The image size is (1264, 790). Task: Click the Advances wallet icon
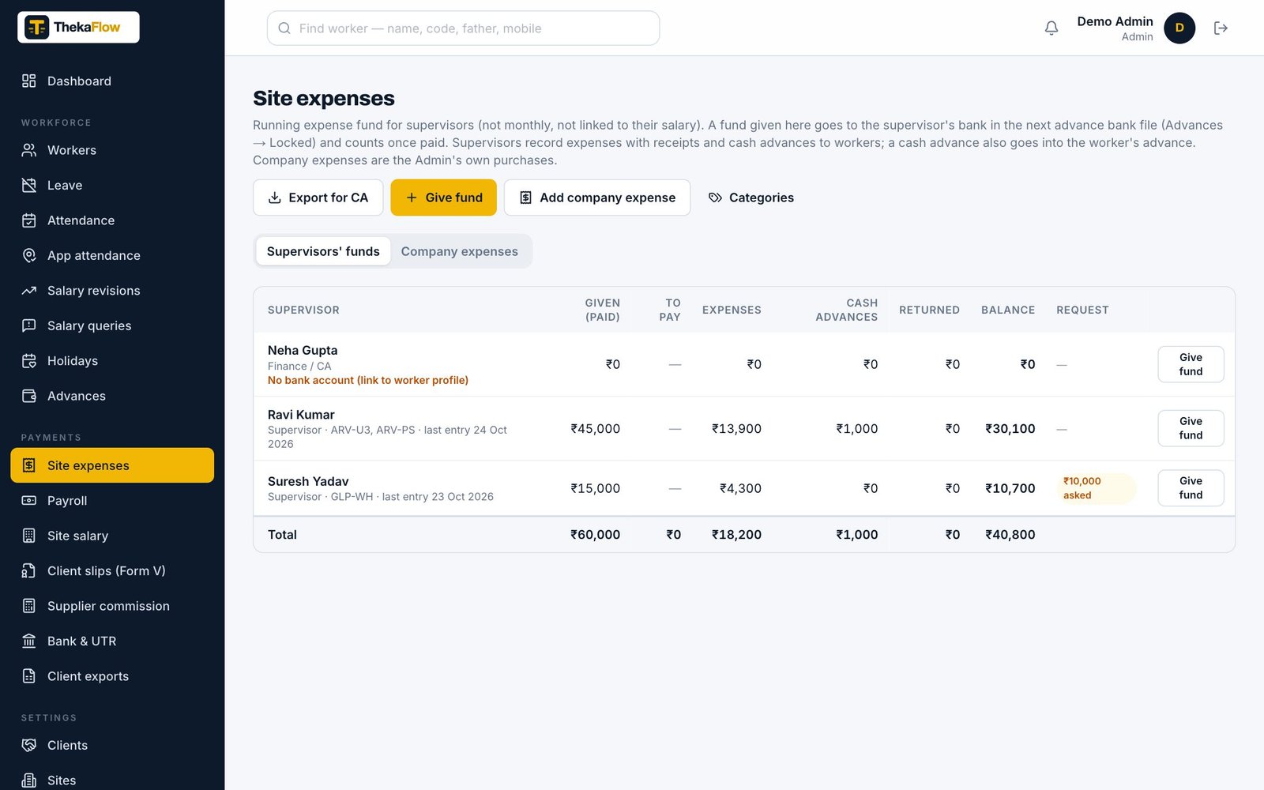29,396
